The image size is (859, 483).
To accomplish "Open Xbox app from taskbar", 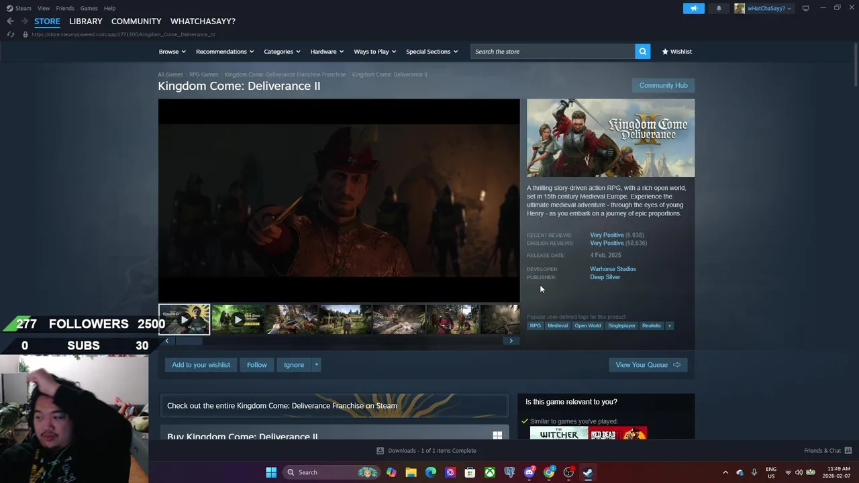I will (490, 472).
